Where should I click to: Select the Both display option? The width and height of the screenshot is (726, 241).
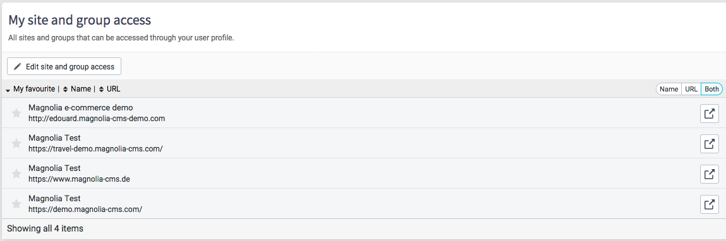click(711, 90)
